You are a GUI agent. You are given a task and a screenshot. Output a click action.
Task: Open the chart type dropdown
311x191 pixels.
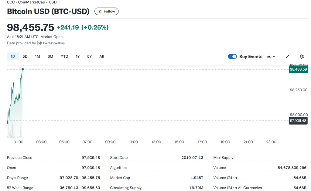(271, 56)
